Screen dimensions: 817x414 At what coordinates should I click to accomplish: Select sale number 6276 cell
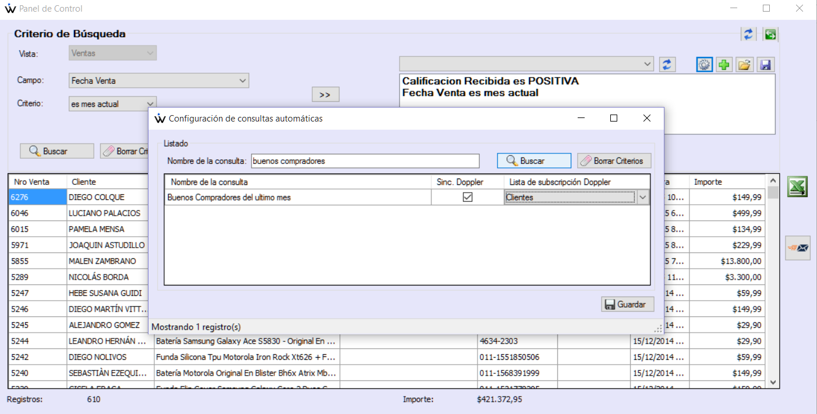pos(38,198)
